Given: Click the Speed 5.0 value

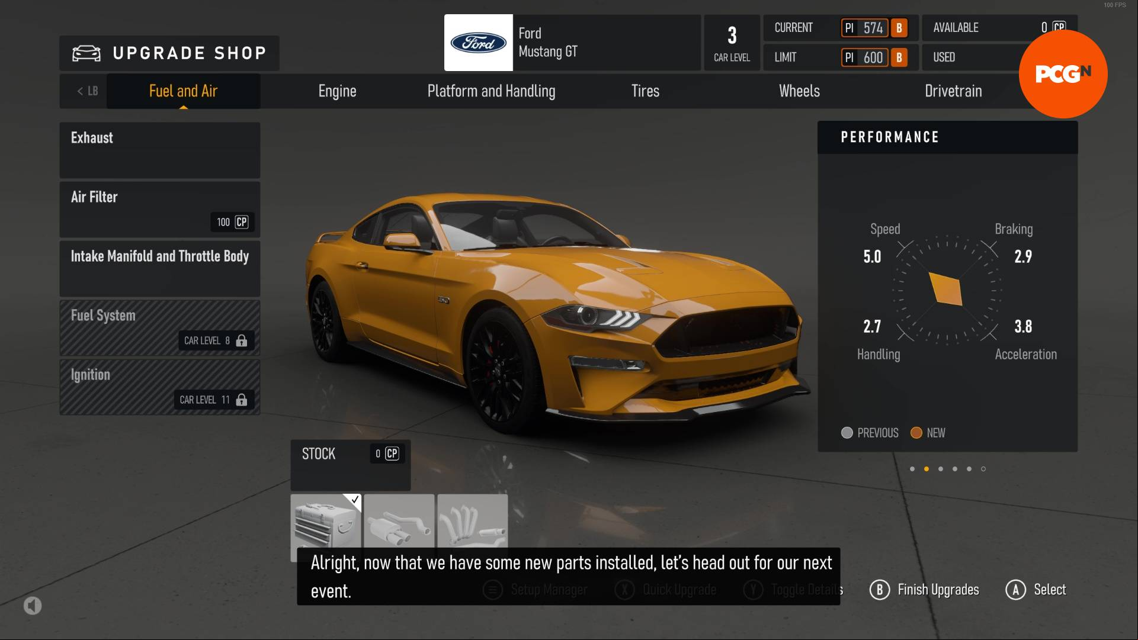Looking at the screenshot, I should tap(872, 256).
